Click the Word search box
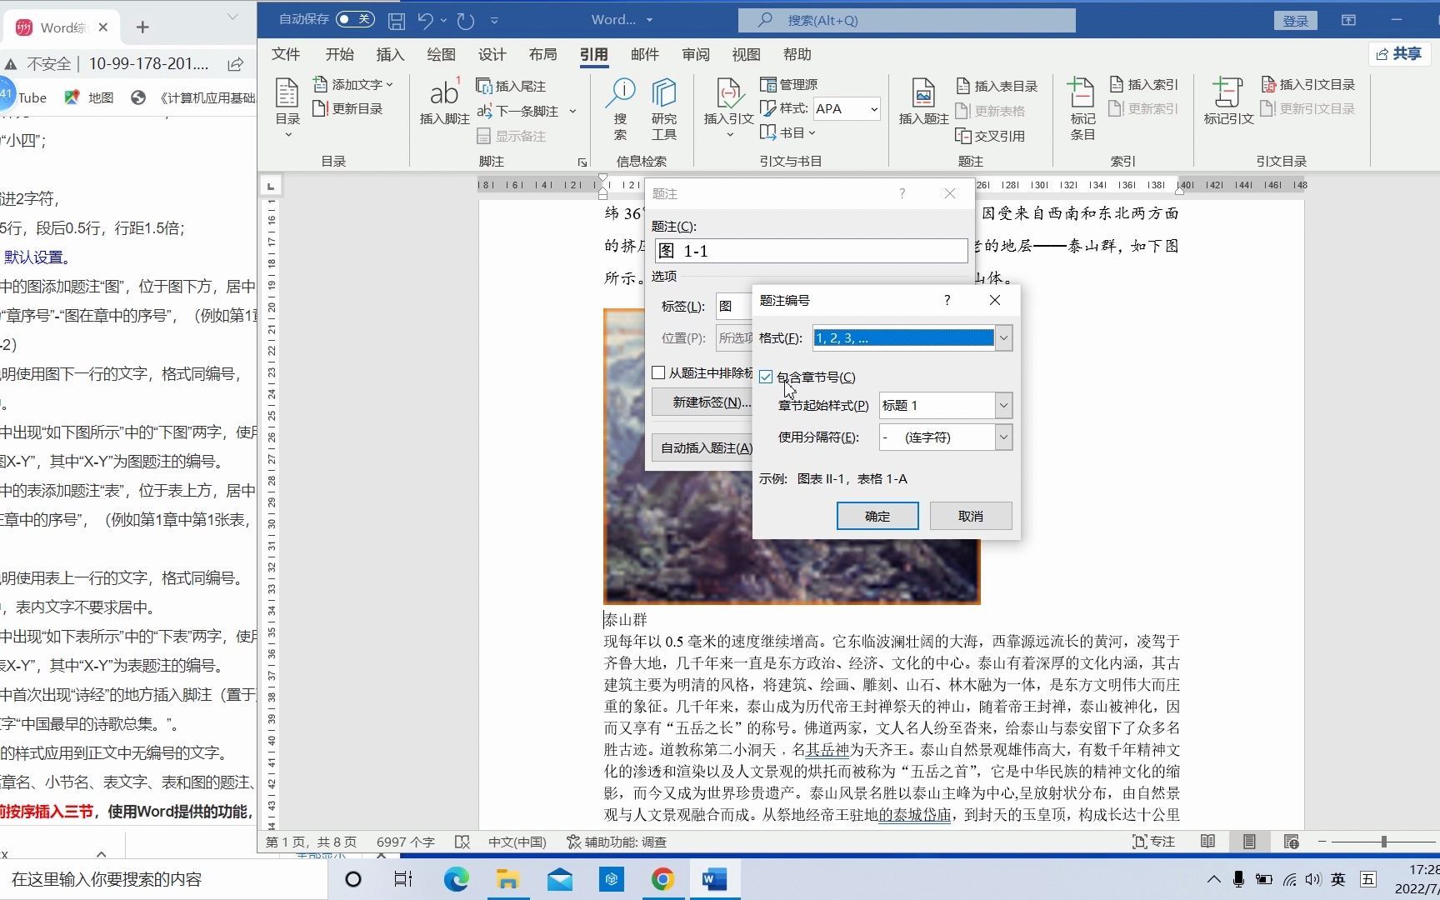Screen dimensions: 1440x900 pyautogui.click(x=907, y=20)
